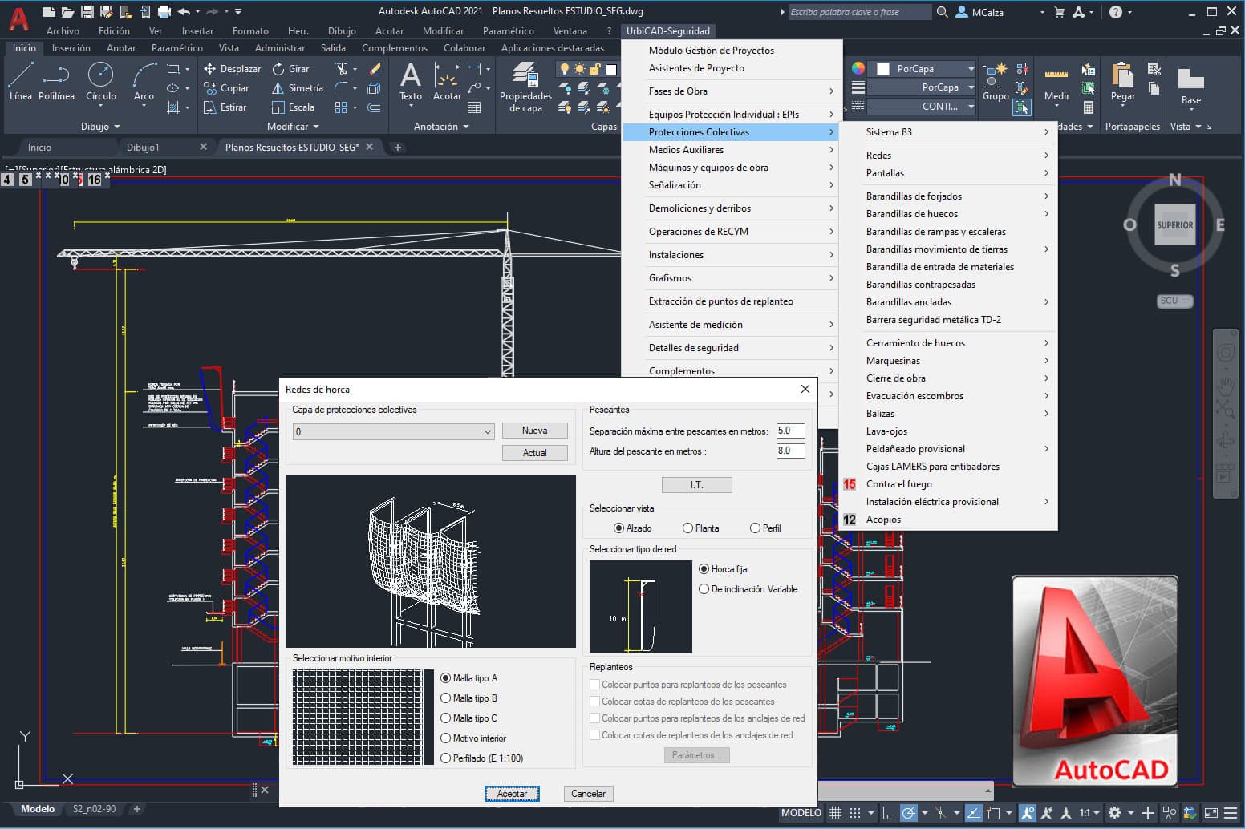1245x829 pixels.
Task: Select the Alzado view radio button
Action: 618,528
